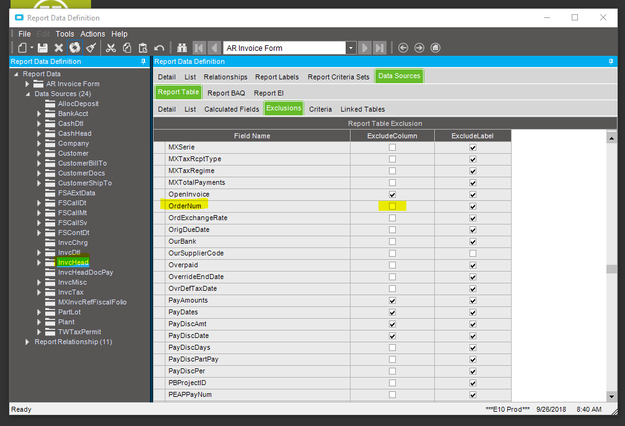Expand the InvcDtl tree node

click(39, 252)
